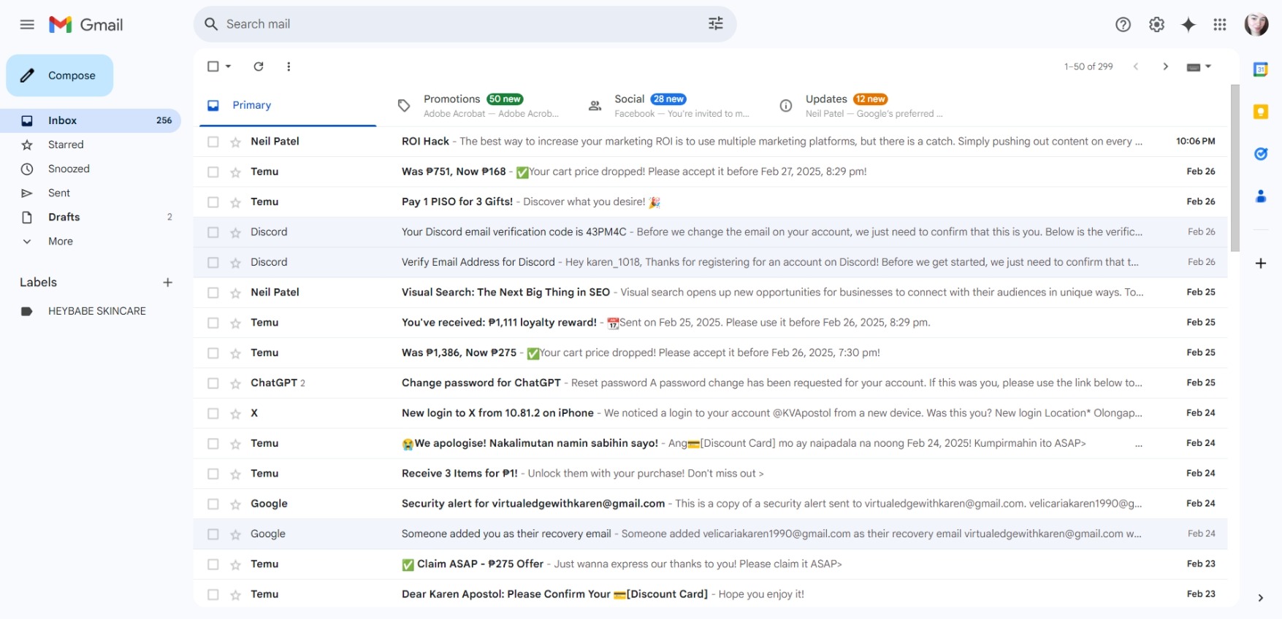This screenshot has width=1282, height=619.
Task: Open the select dropdown arrow beside checkbox
Action: pos(229,66)
